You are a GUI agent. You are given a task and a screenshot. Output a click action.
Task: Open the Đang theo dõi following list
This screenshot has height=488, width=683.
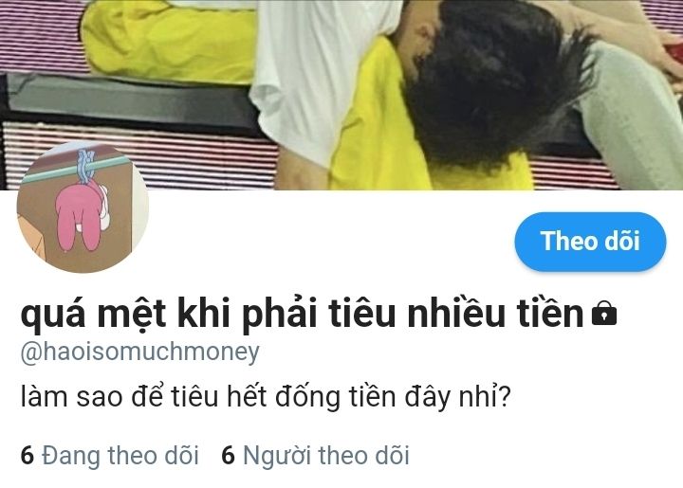[110, 456]
